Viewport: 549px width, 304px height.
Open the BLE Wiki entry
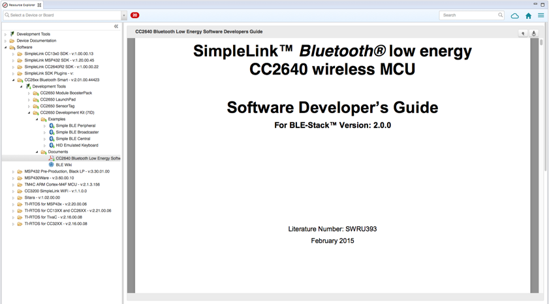64,165
